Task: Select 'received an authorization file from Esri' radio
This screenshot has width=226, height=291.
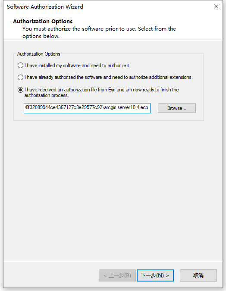Action: tap(20, 90)
